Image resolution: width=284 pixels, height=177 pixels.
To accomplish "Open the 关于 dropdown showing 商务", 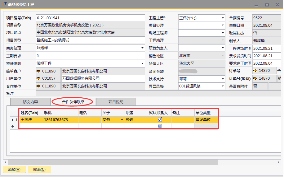I will coord(122,120).
